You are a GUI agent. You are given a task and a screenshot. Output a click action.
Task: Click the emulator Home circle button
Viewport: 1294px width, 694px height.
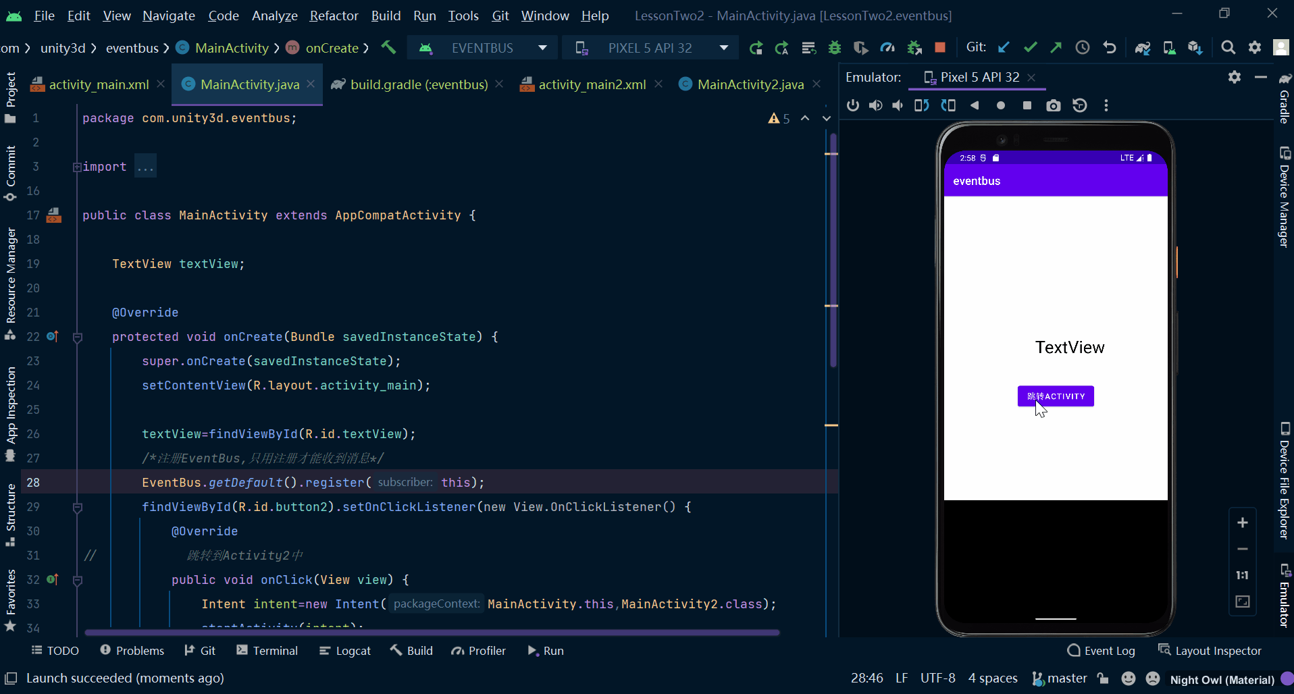1001,105
